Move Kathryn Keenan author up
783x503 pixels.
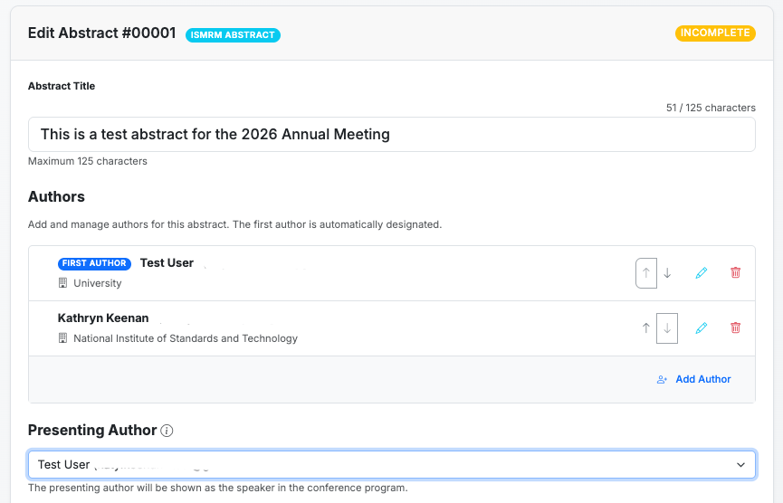click(x=646, y=327)
